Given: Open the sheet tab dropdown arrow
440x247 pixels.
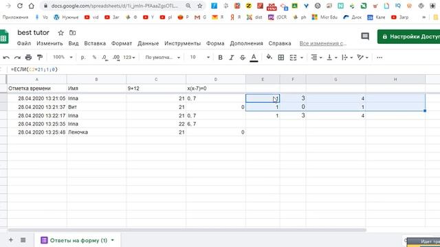Looking at the screenshot, I should click(113, 240).
